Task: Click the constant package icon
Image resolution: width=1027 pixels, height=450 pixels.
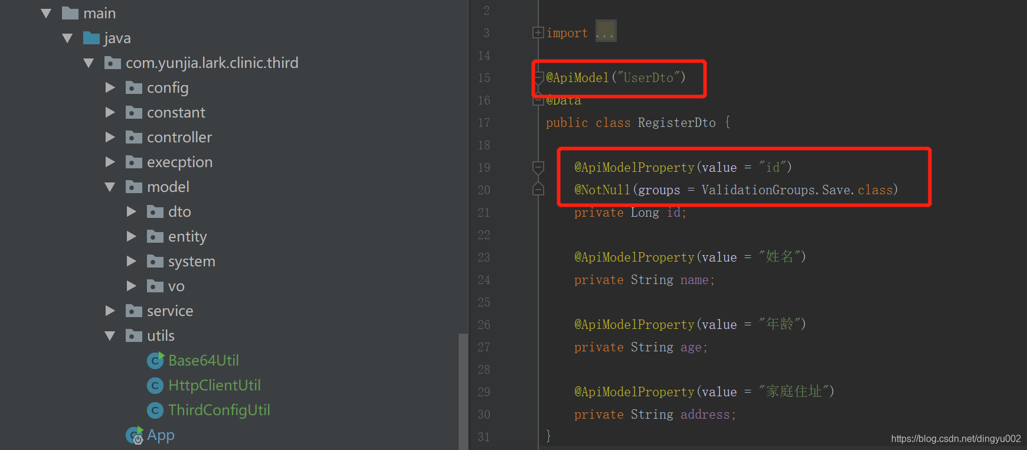Action: pyautogui.click(x=134, y=112)
